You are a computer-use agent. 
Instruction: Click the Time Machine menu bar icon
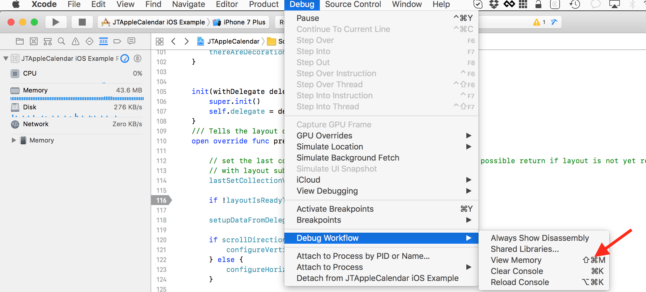575,4
